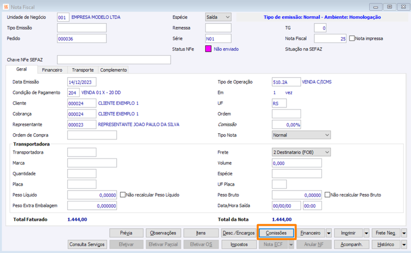This screenshot has height=253, width=411.
Task: Click the UF Placa input field
Action: click(x=279, y=184)
